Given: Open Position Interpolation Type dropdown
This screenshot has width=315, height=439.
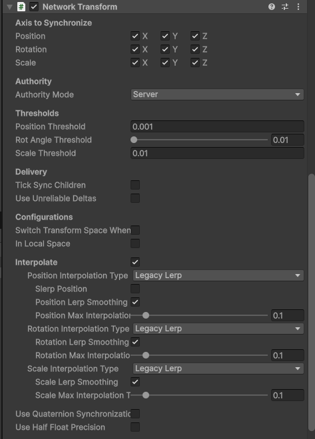Looking at the screenshot, I should 218,275.
